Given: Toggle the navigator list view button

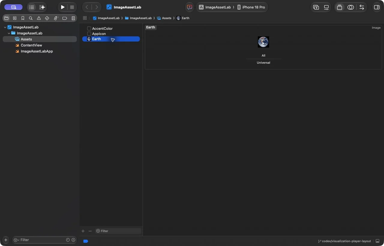Looking at the screenshot, I should pyautogui.click(x=31, y=7).
